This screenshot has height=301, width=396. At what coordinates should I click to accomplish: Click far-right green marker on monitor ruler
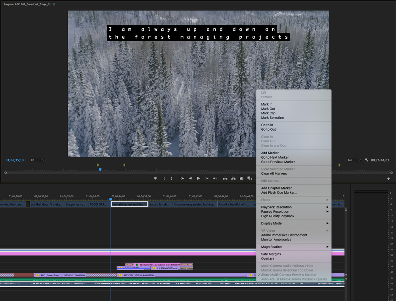[339, 165]
